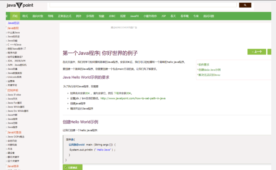This screenshot has height=170, width=276.
Task: Open the javatpoint logo homepage
Action: pos(20,5)
